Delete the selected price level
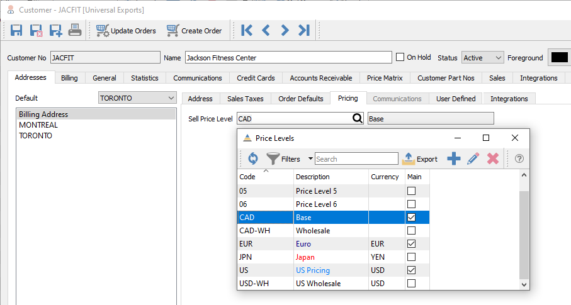Viewport: 571px width, 305px height. [492, 159]
